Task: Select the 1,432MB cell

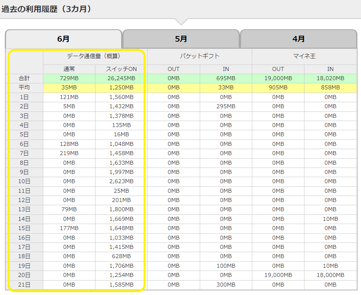Action: pos(121,107)
